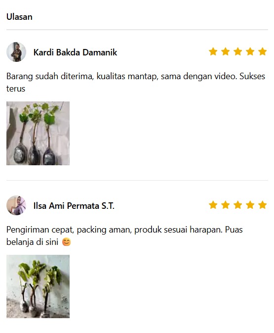The image size is (274, 333).
Task: Click second star in Ilsa's rating
Action: click(225, 205)
